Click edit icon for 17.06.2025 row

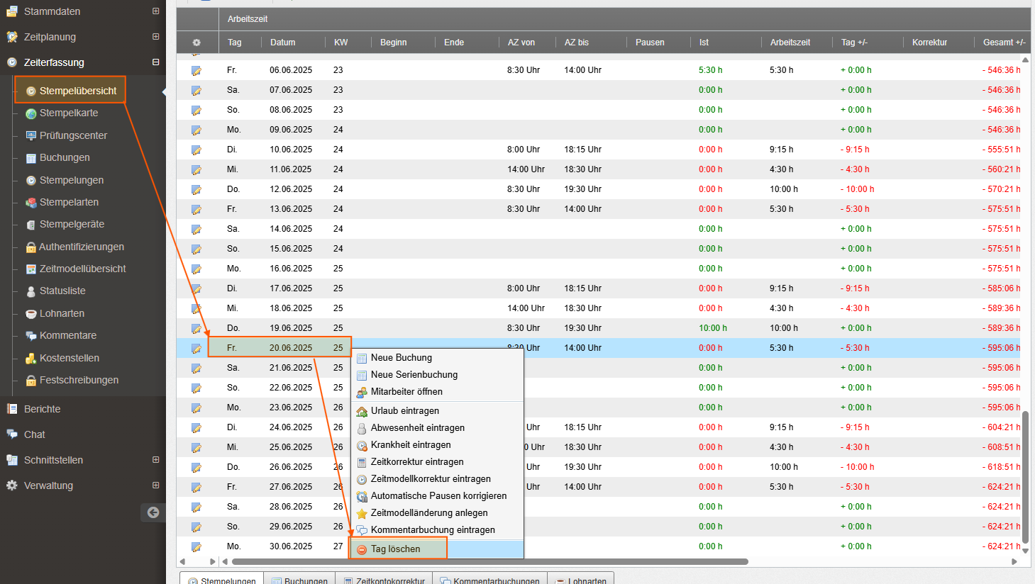[x=196, y=289]
